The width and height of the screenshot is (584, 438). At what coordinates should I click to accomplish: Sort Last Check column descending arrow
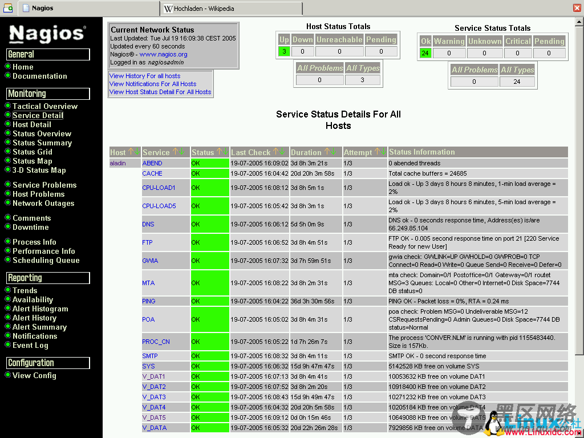pyautogui.click(x=282, y=152)
